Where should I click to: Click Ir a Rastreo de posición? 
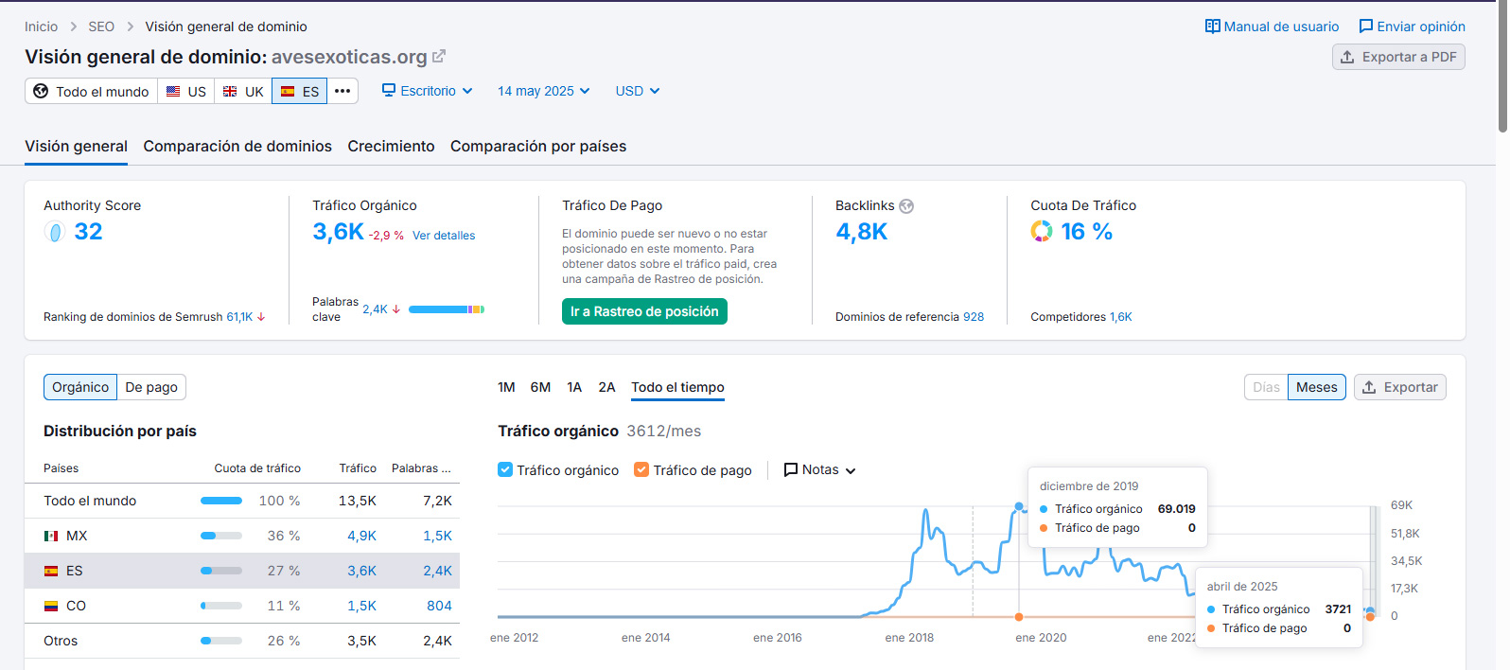pos(644,311)
